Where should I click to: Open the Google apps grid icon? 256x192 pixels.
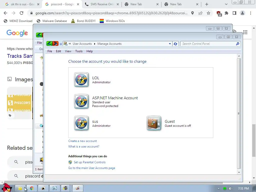tap(245, 32)
